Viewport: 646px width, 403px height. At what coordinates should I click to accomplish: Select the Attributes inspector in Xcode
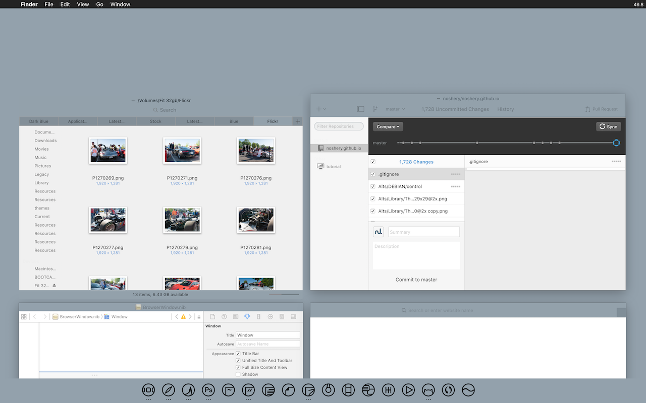pos(247,317)
